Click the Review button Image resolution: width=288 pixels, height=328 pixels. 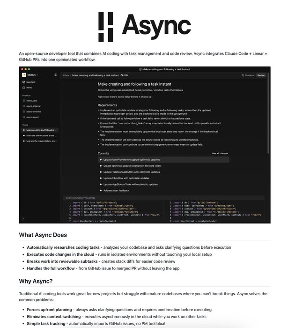point(261,75)
